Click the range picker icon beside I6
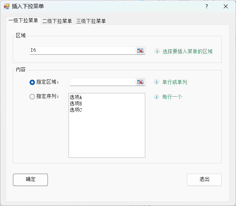Image resolution: width=236 pixels, height=206 pixels. [x=140, y=51]
